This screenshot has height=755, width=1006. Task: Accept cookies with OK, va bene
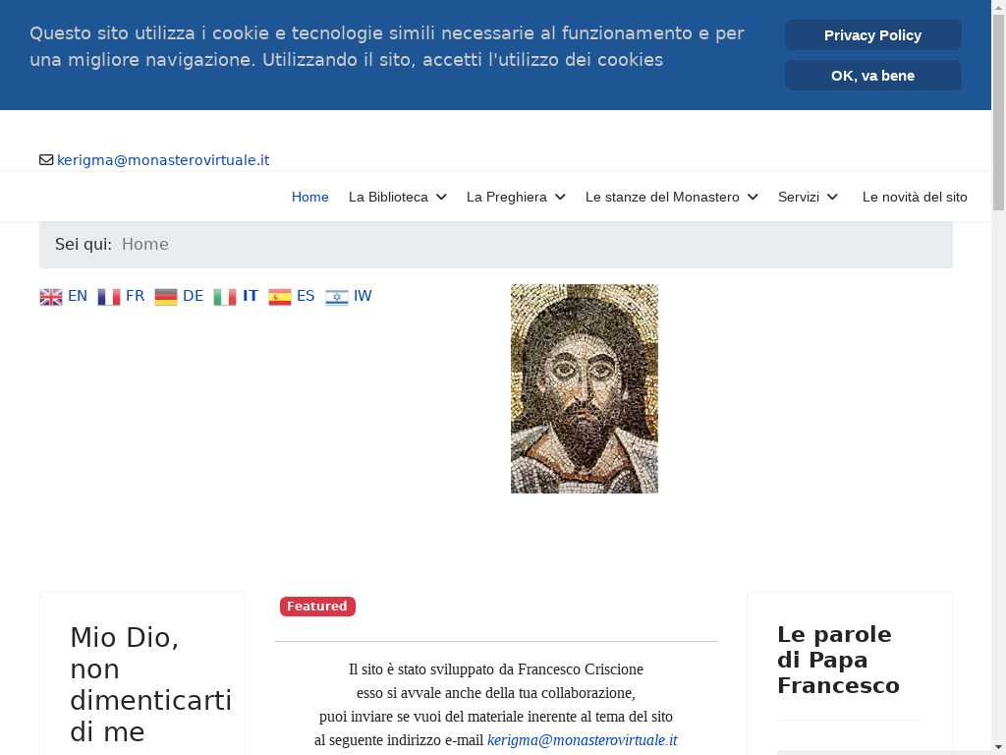[x=872, y=76]
